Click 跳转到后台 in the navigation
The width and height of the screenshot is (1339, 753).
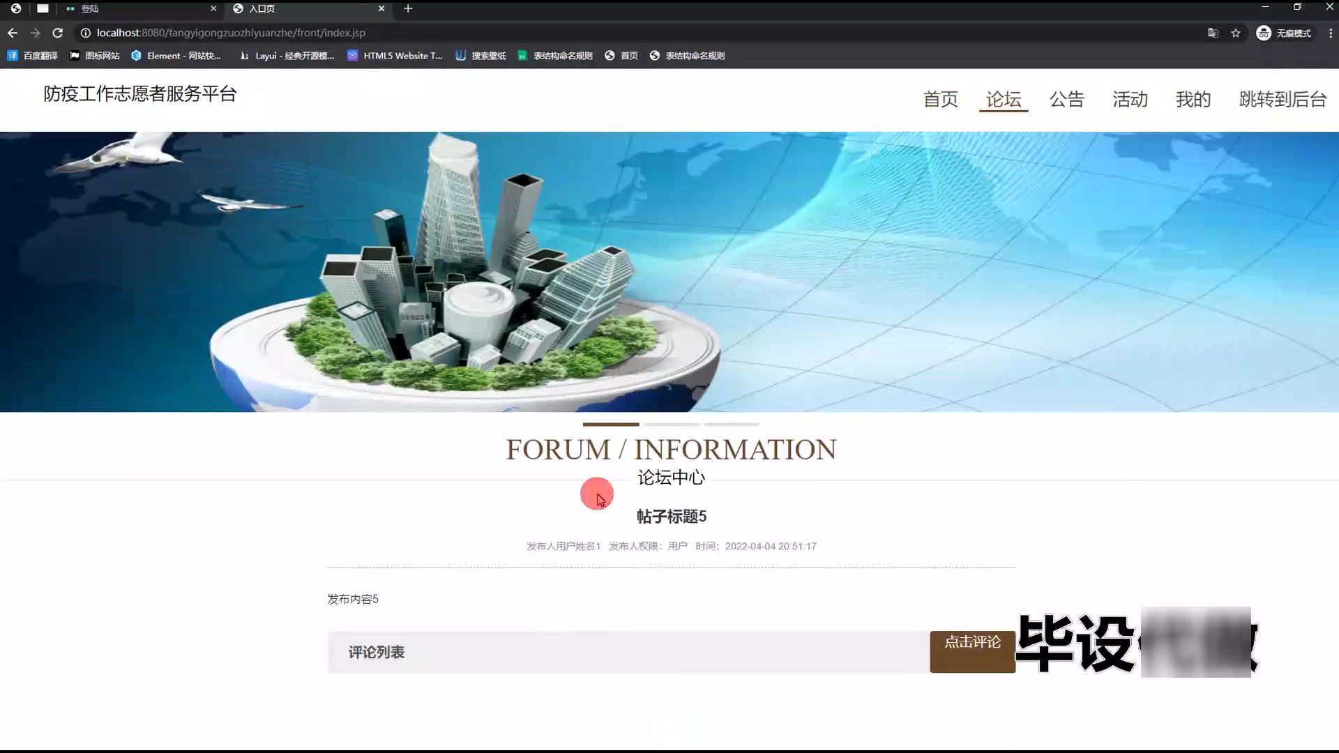[1283, 99]
